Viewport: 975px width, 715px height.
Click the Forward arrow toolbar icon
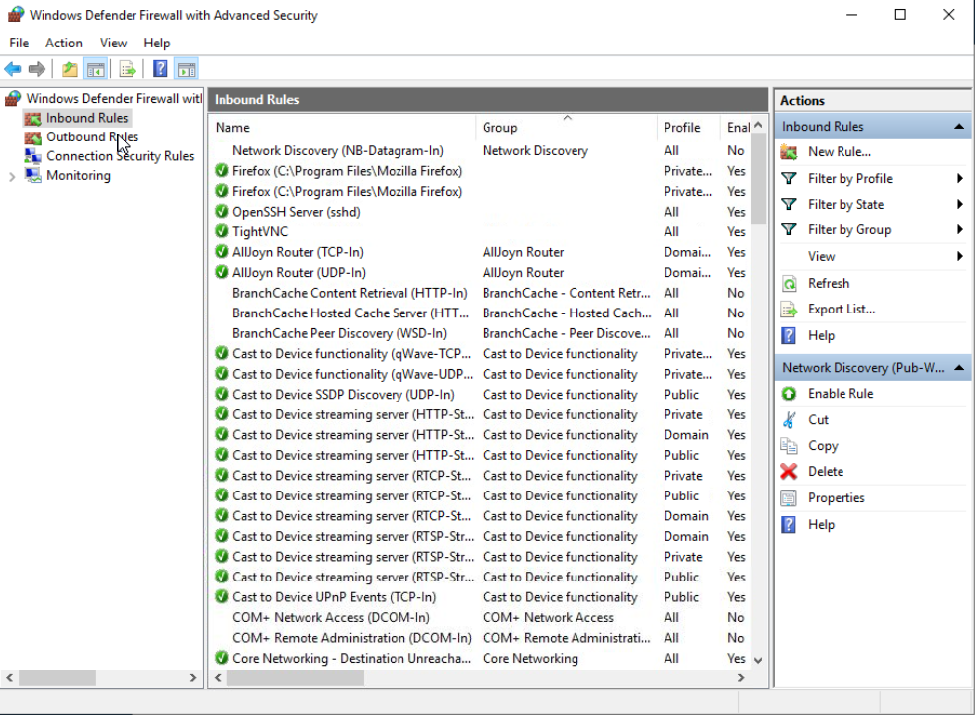coord(37,69)
